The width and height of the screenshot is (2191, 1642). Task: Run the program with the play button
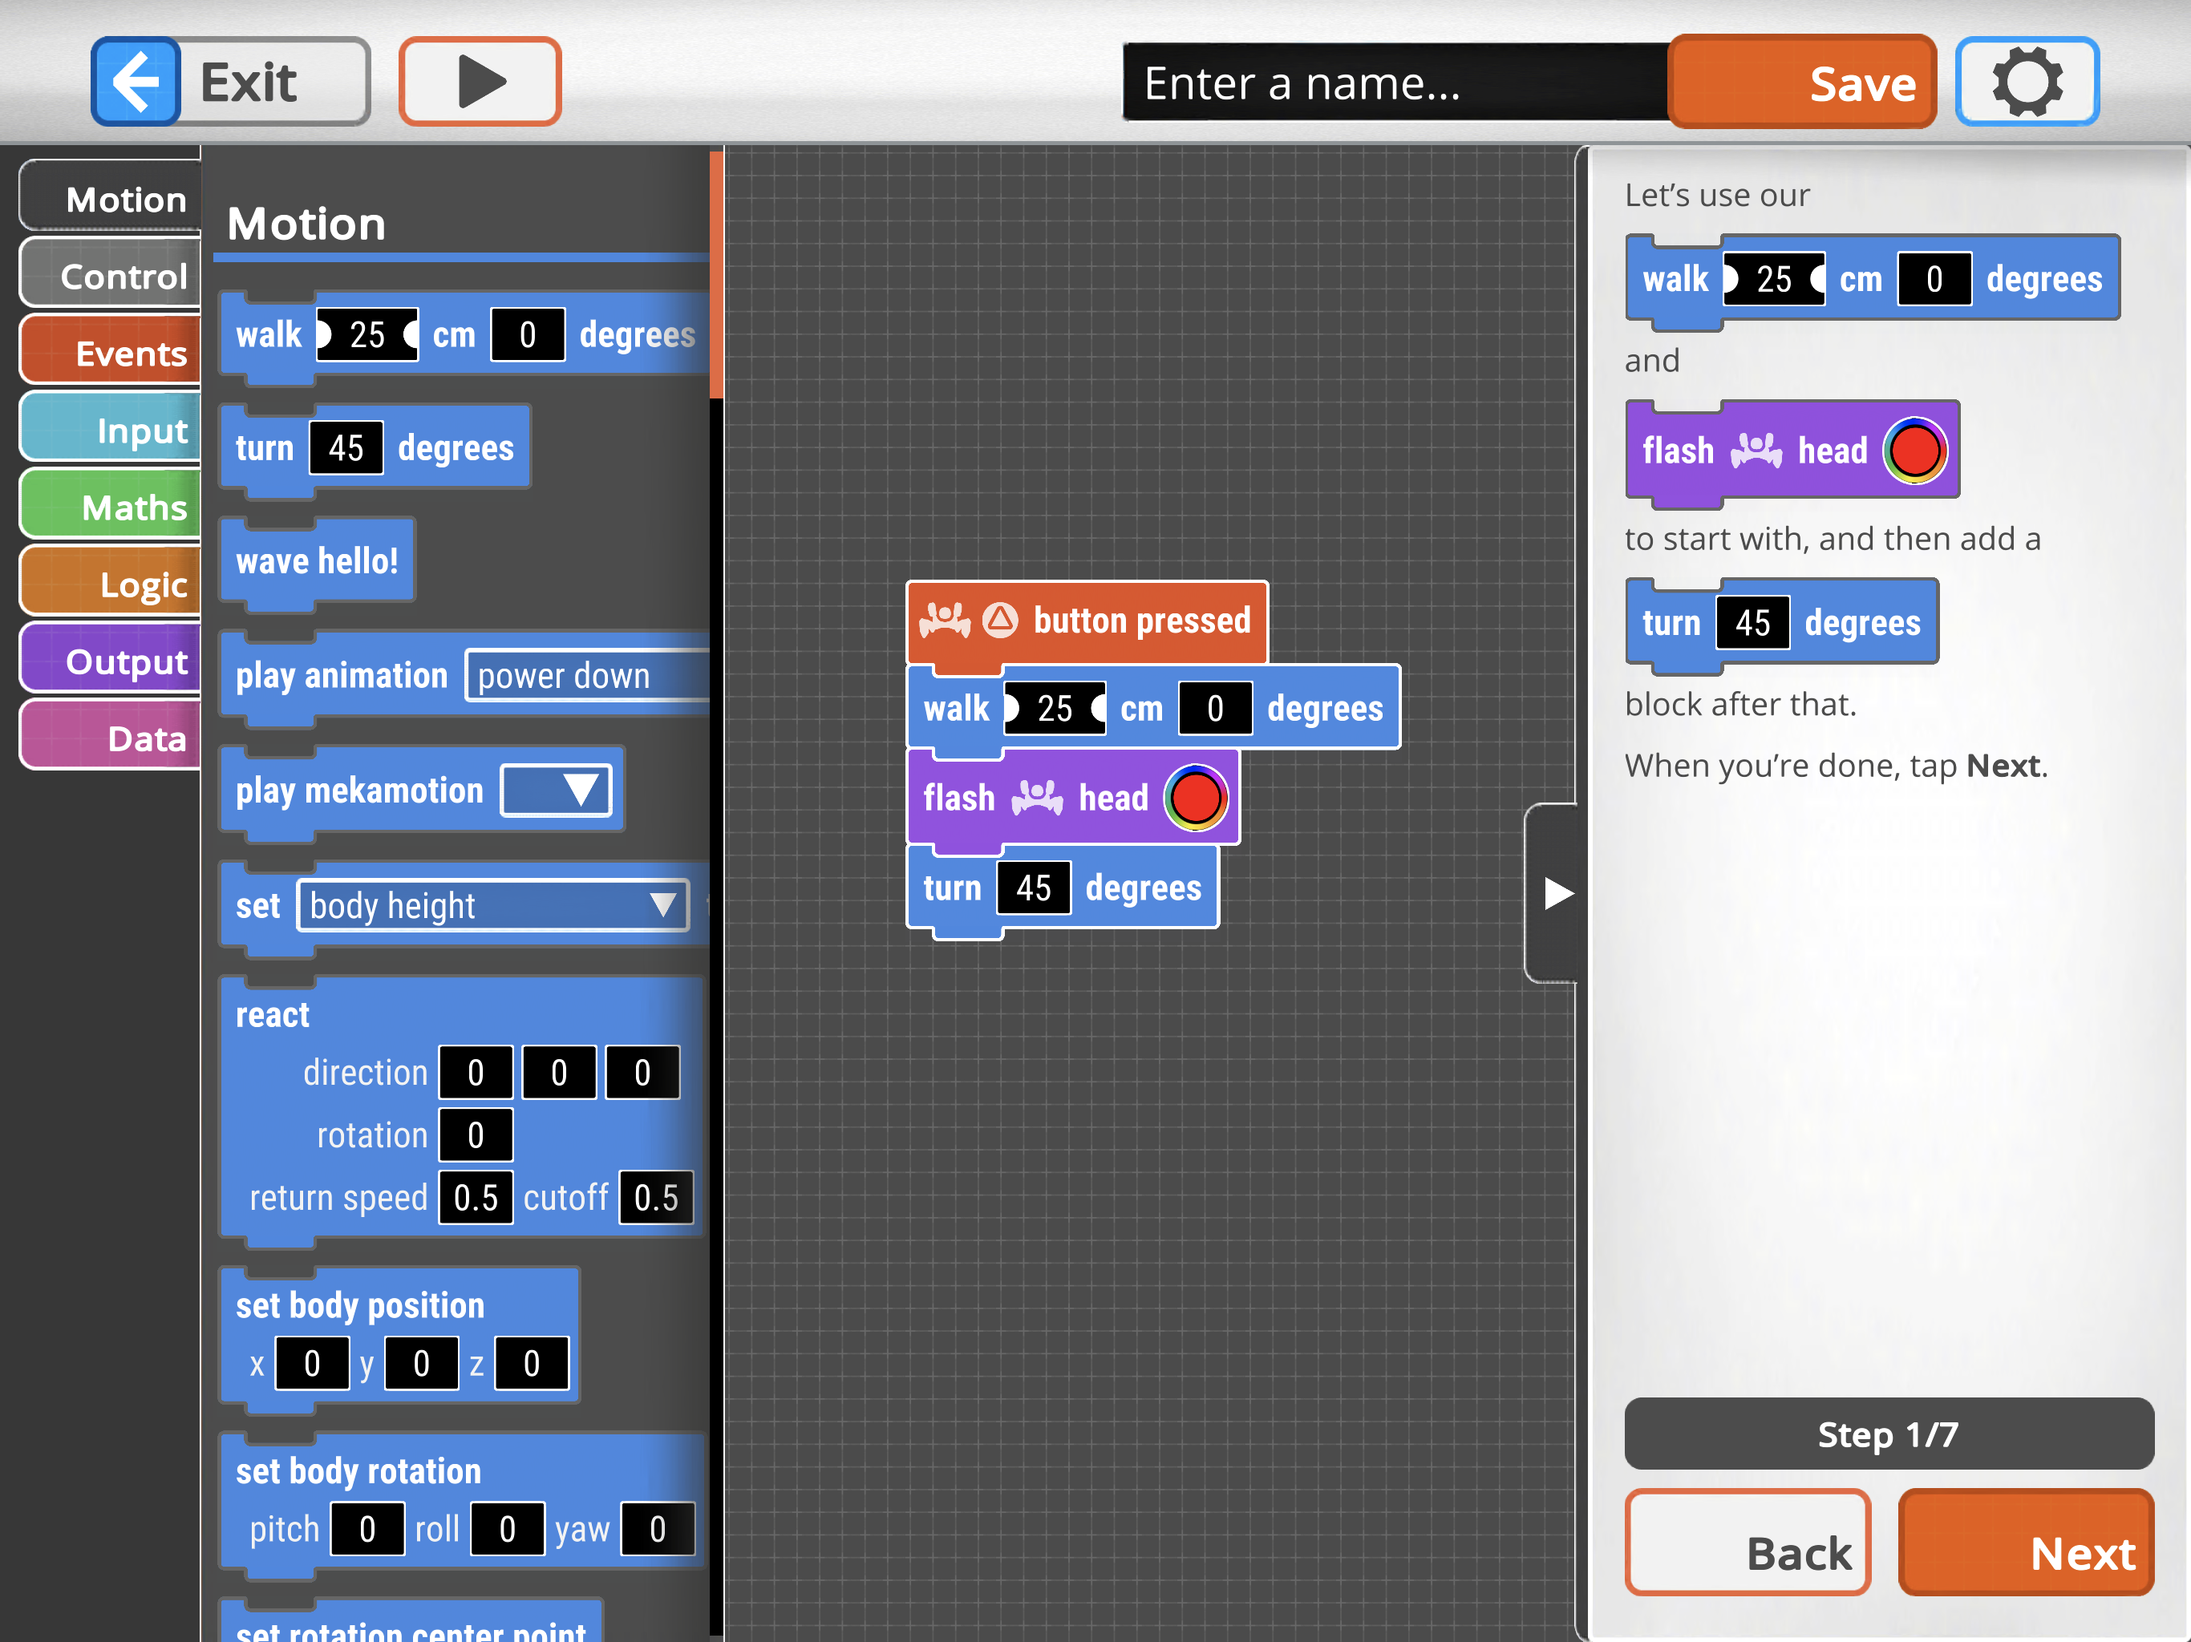point(480,81)
